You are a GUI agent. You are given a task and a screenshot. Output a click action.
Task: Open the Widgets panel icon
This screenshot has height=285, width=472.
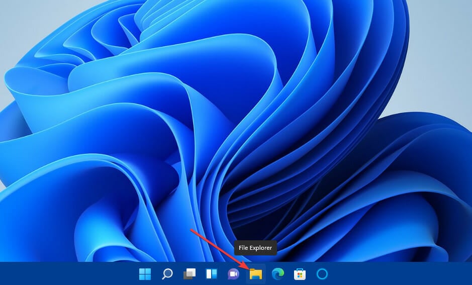tap(211, 274)
